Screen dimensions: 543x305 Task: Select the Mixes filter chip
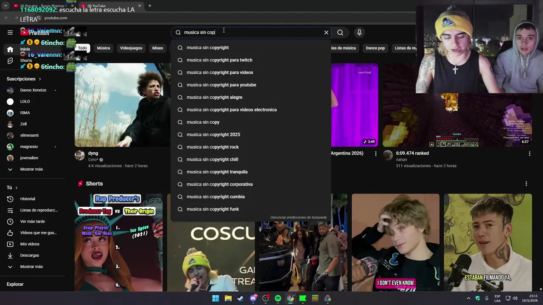[158, 48]
